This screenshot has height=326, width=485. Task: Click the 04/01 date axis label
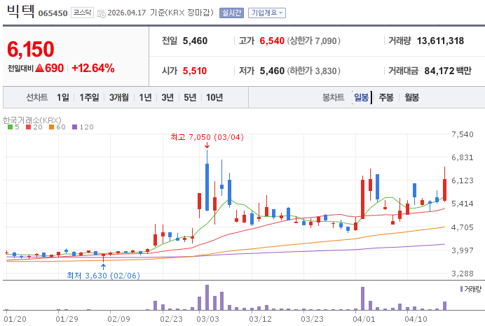tap(364, 319)
